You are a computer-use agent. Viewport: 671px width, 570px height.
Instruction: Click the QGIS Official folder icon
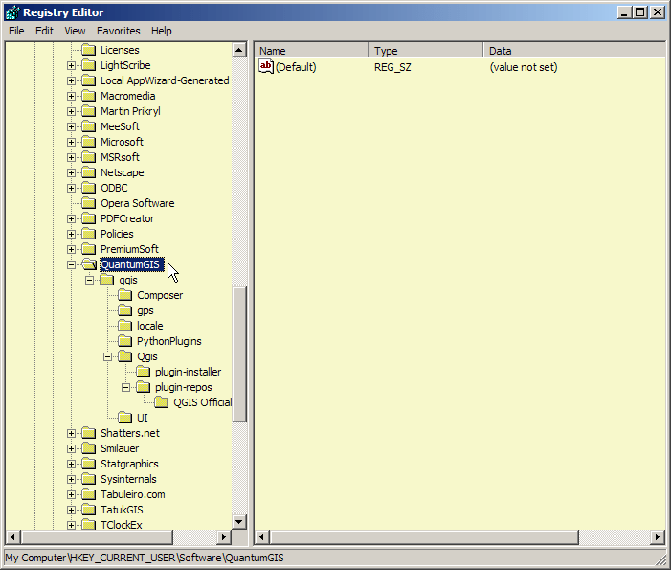(x=162, y=402)
